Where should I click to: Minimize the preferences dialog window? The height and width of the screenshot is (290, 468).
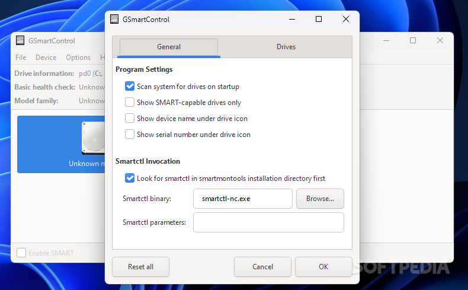click(x=292, y=19)
